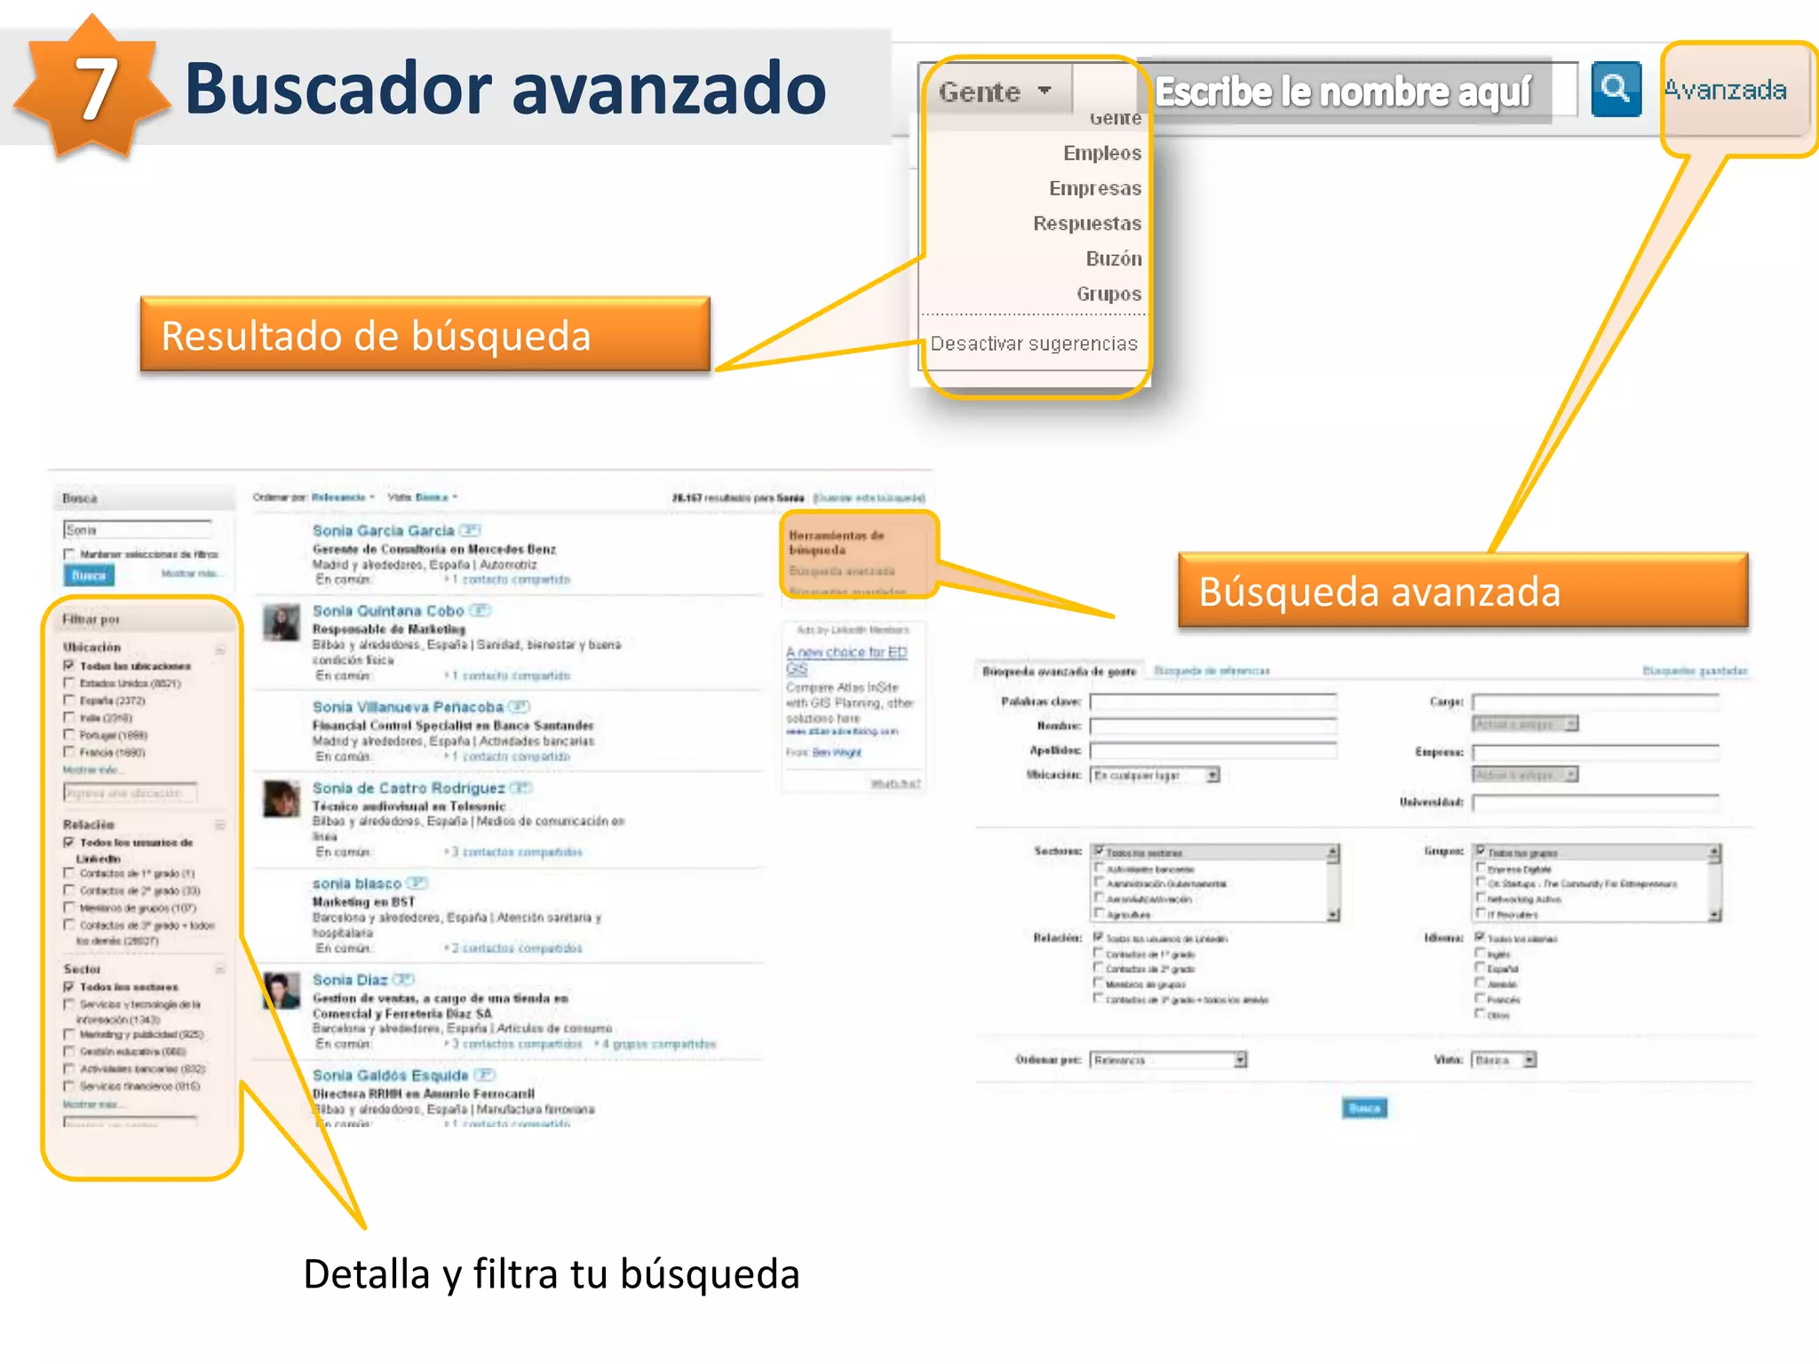1819x1364 pixels.
Task: Click the blue magnifier search icon
Action: 1616,89
